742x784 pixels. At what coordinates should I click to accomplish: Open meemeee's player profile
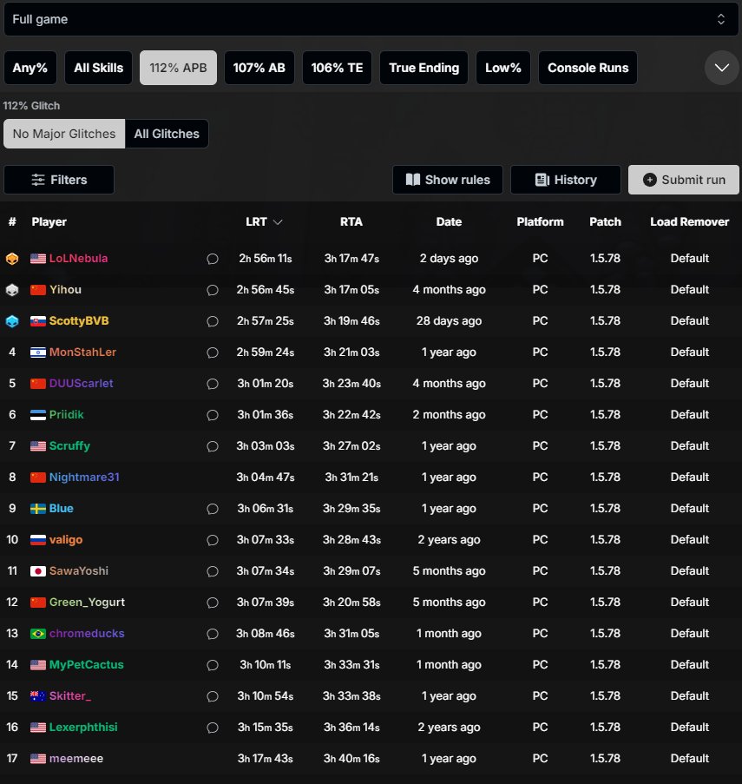coord(76,759)
